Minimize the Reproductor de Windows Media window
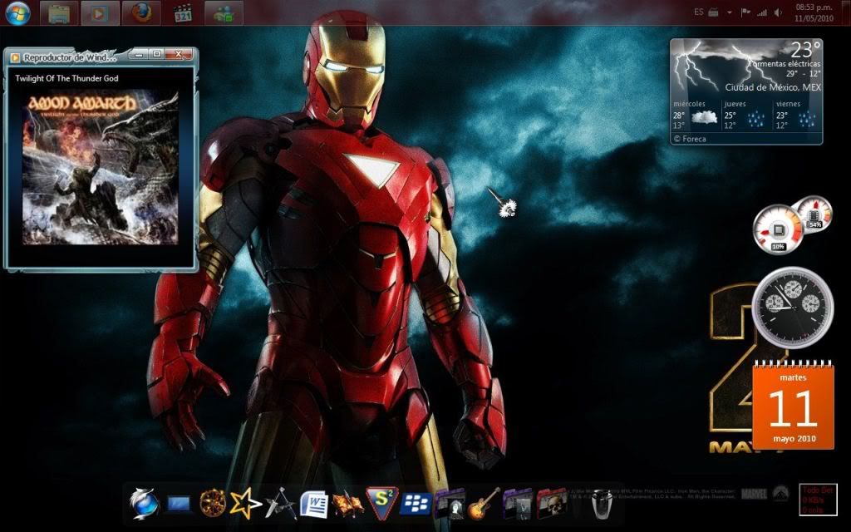This screenshot has width=851, height=532. tap(140, 54)
